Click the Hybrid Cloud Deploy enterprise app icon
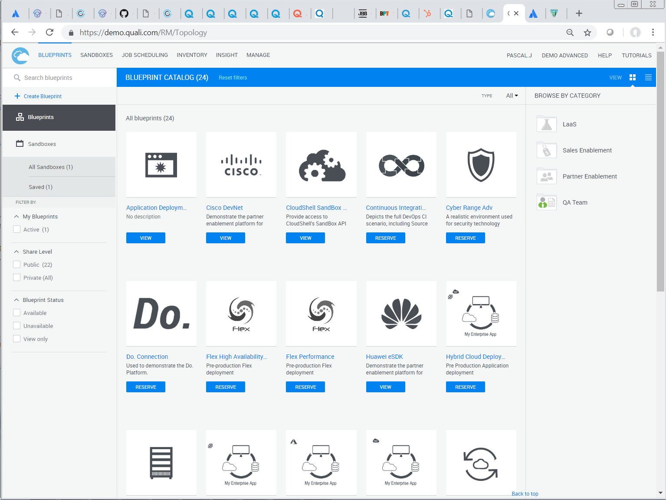 pos(481,314)
